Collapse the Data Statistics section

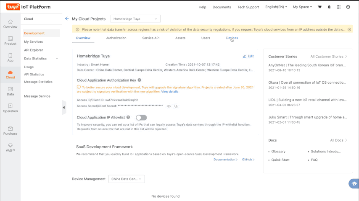tap(57, 59)
